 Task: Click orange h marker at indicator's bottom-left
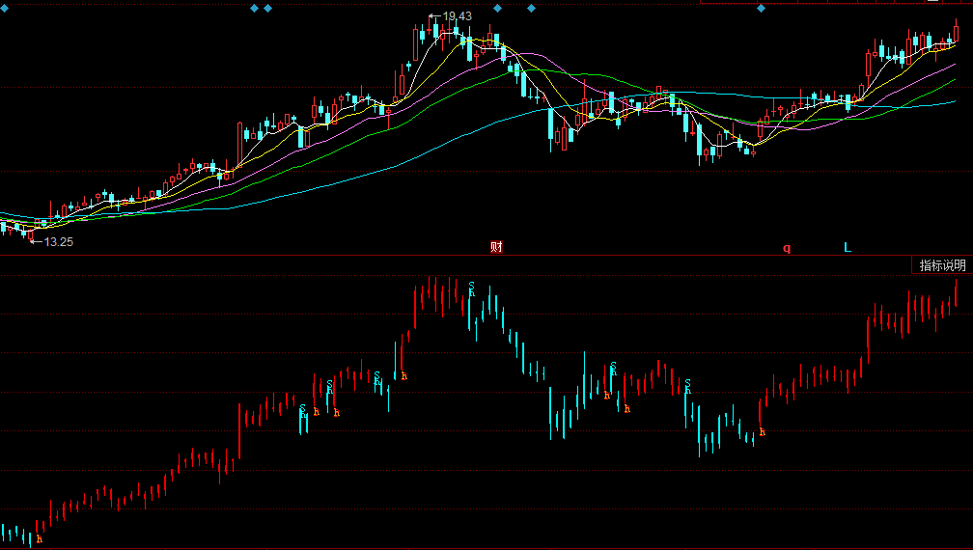pos(39,539)
